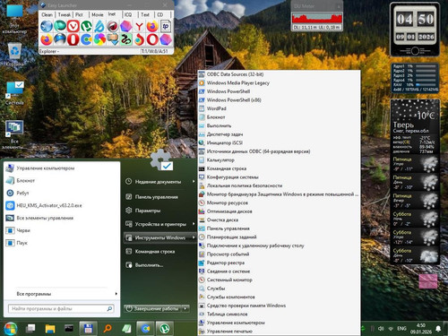Open uTorrent icon in Easy Launcher
448x336 pixels.
(x=86, y=26)
